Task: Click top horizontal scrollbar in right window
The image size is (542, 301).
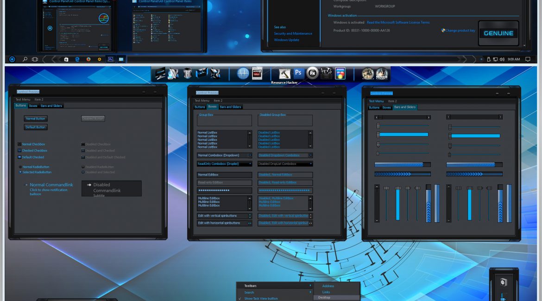Action: tap(403, 118)
